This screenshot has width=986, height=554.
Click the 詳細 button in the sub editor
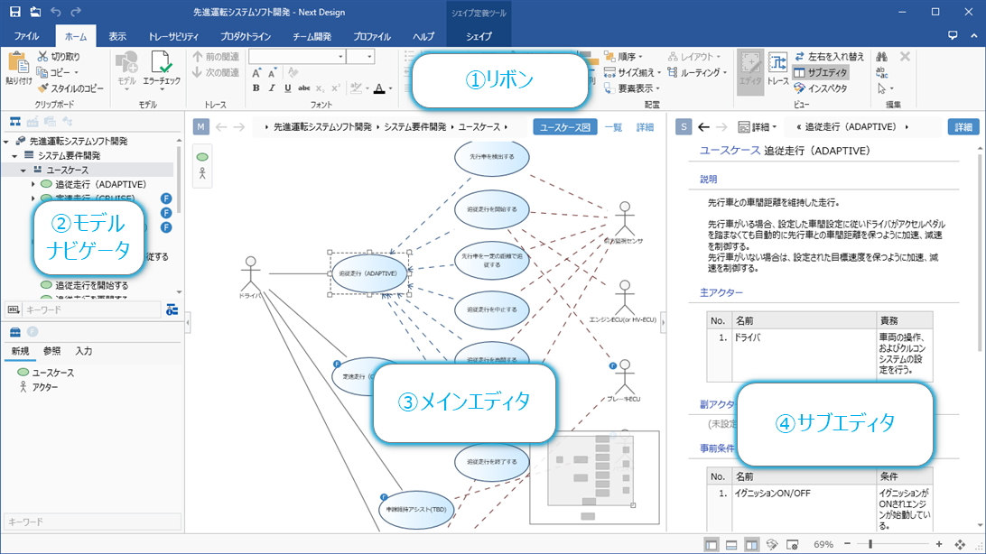(963, 127)
